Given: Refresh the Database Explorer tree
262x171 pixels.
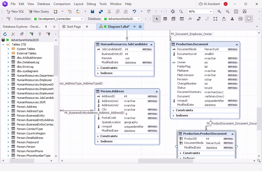Looking at the screenshot, I should point(5,34).
